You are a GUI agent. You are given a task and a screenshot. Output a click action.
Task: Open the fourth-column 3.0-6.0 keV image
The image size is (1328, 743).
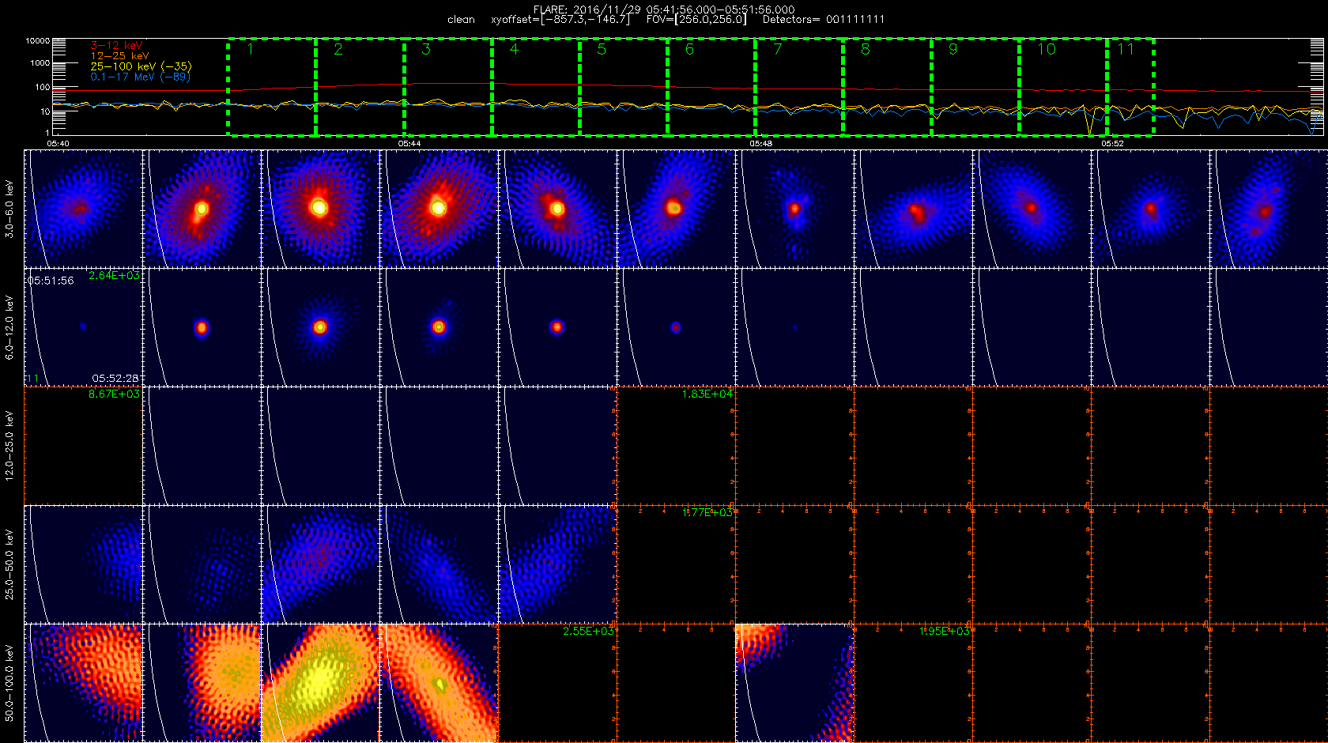(439, 209)
